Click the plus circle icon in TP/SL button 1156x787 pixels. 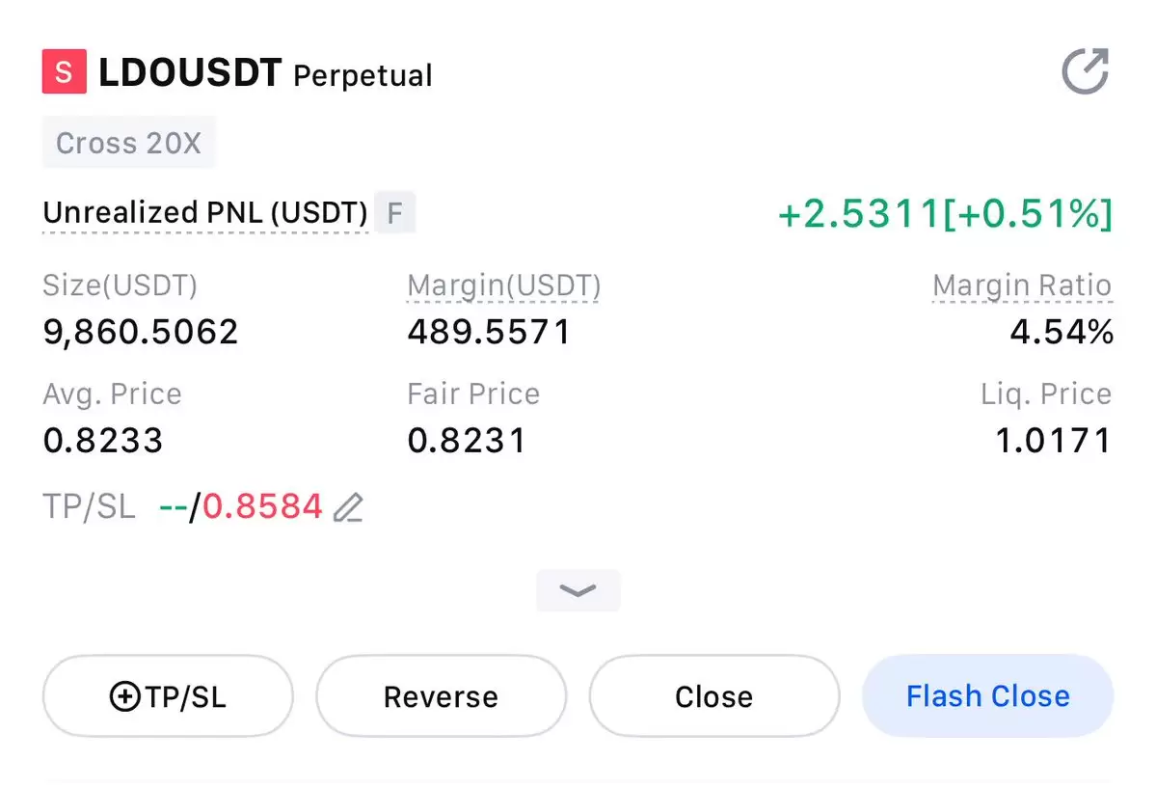point(124,696)
